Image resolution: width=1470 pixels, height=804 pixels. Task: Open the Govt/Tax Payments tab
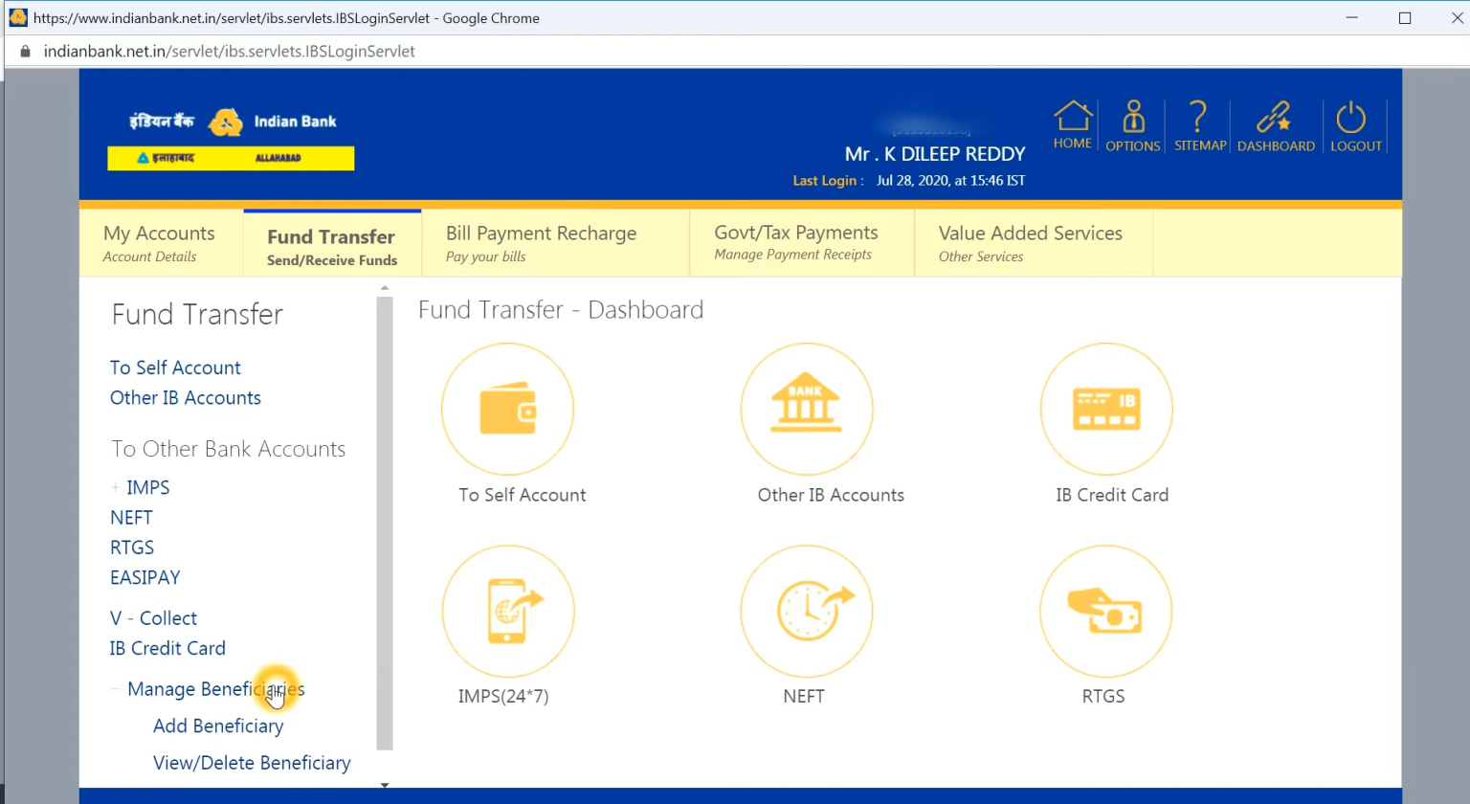pos(795,242)
